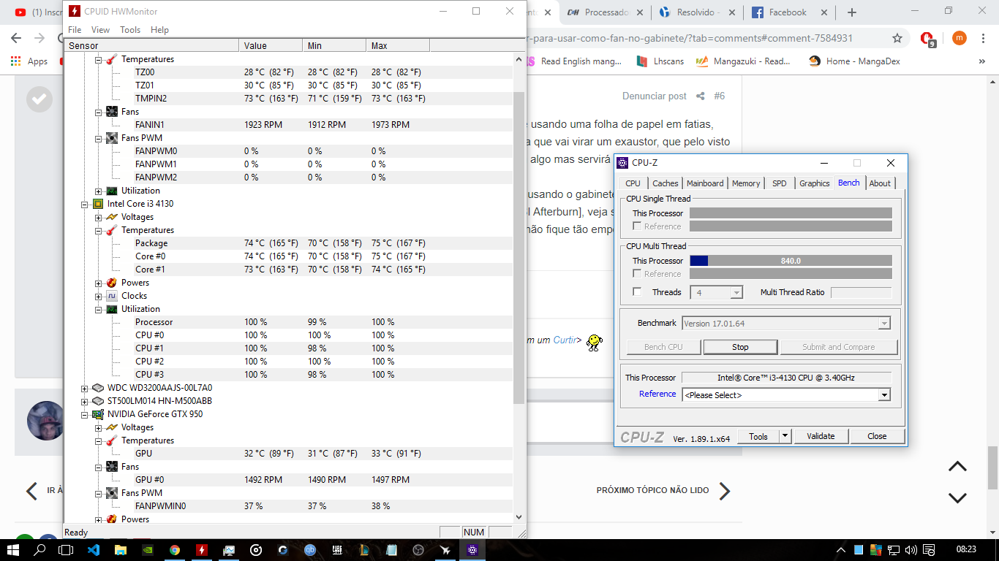Open NVIDIA app from the taskbar
The width and height of the screenshot is (999, 561).
click(x=147, y=550)
